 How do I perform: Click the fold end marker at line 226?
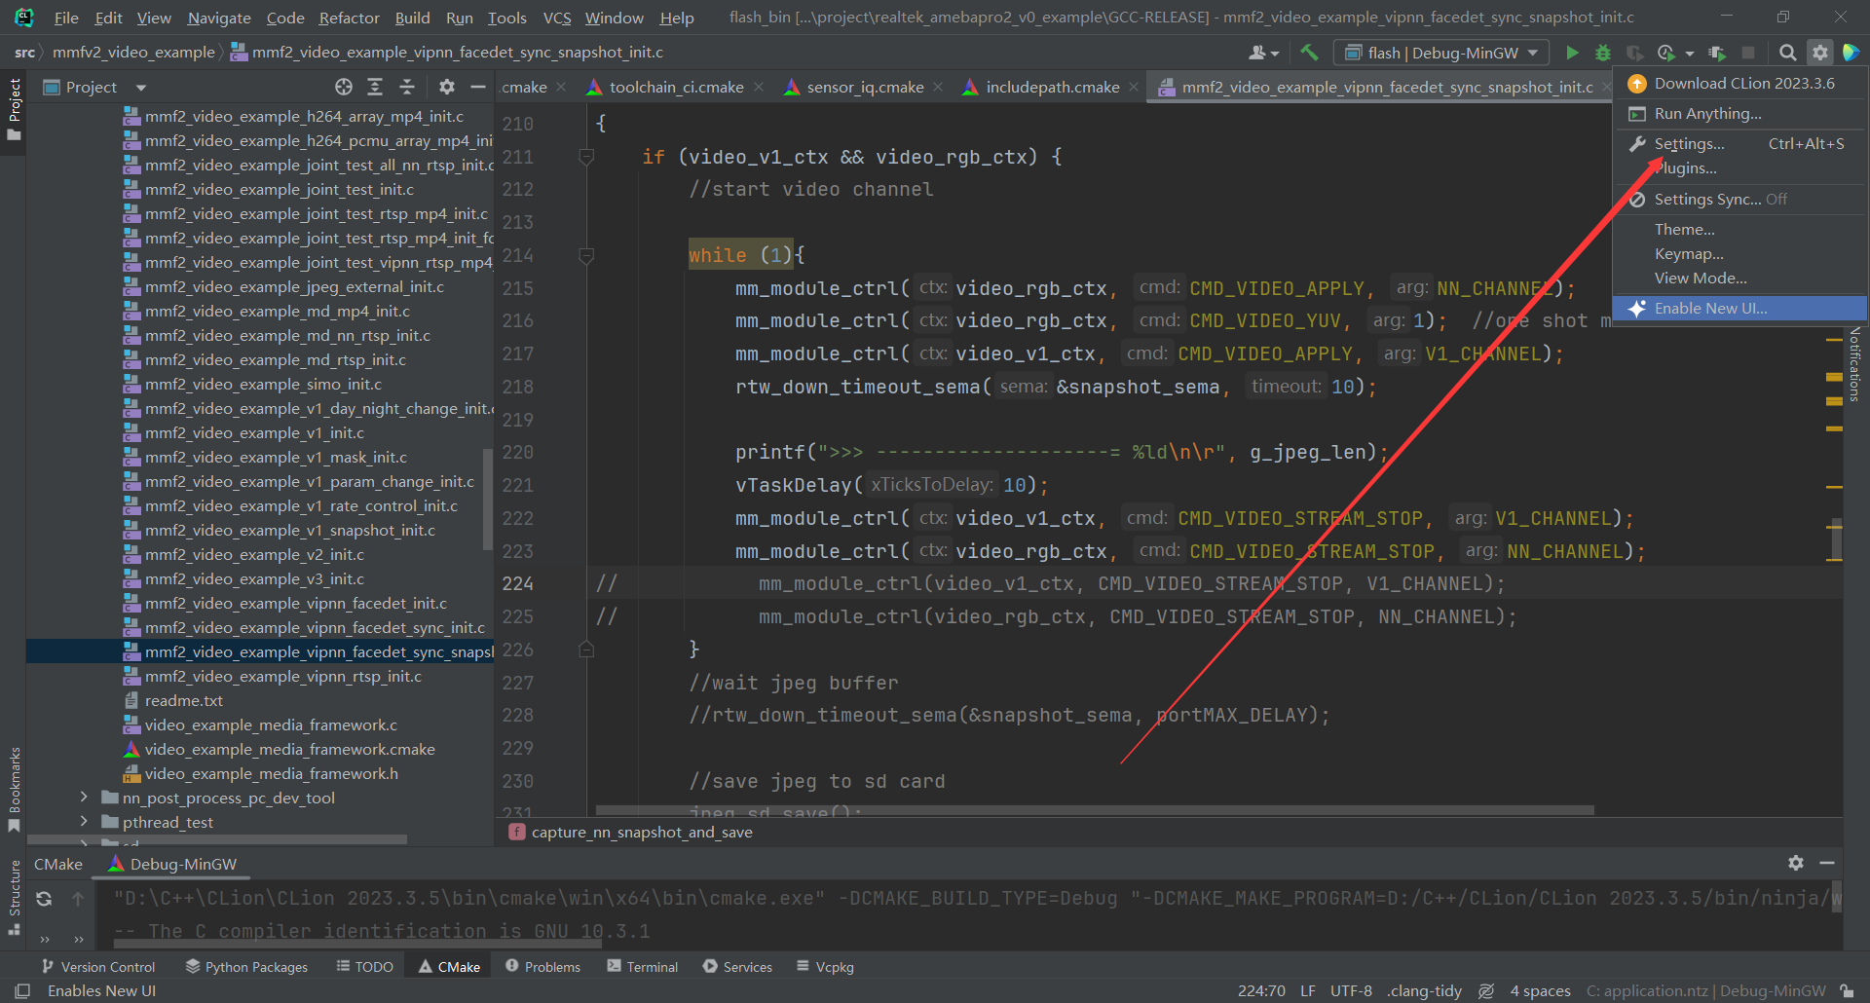pos(586,649)
